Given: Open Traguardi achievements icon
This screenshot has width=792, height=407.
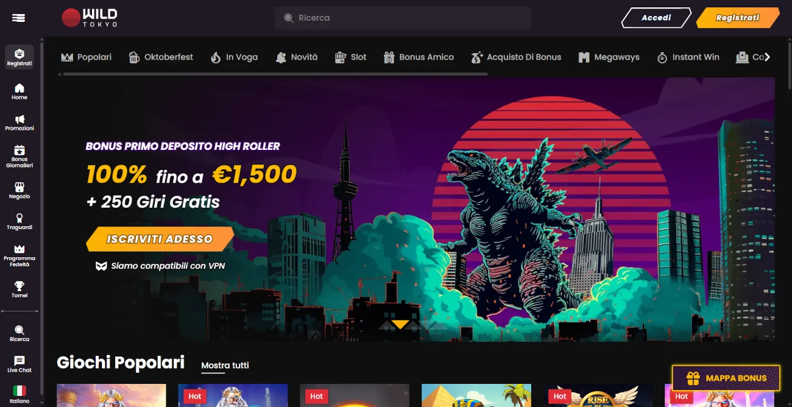Looking at the screenshot, I should point(19,218).
